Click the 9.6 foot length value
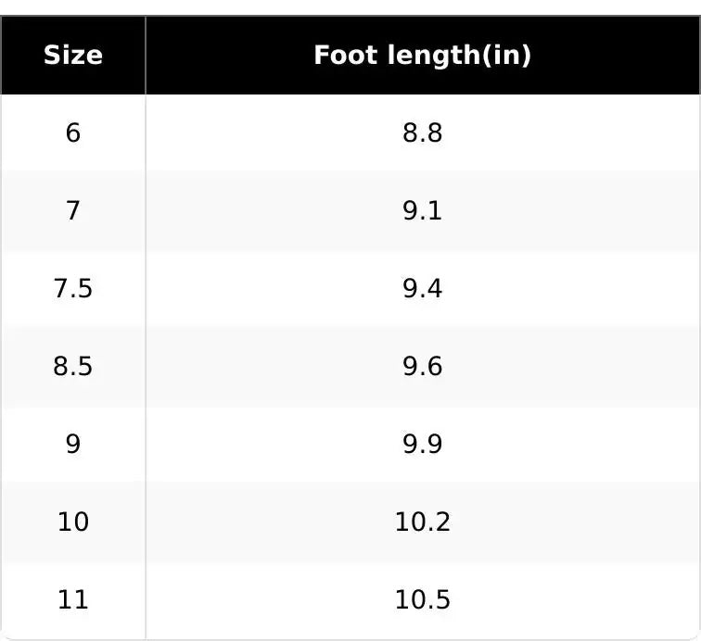 tap(423, 366)
